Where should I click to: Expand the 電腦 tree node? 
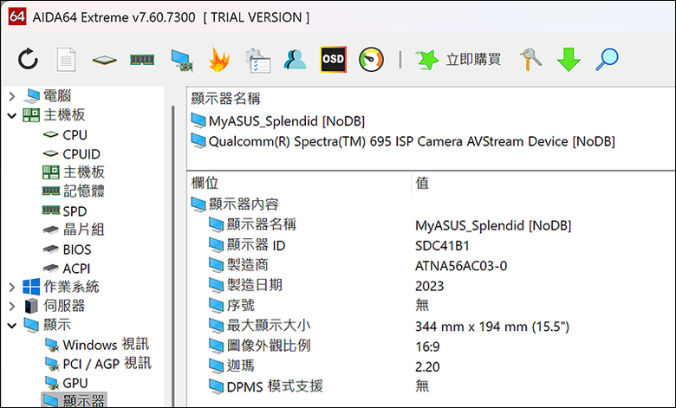[12, 96]
